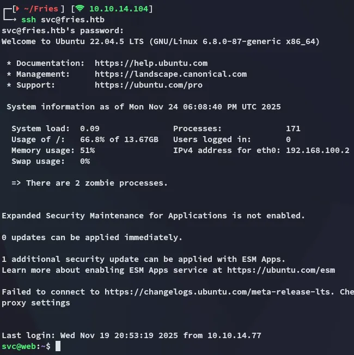
Task: Click the Welcome to Ubuntu 22.04.5 LTS line
Action: pyautogui.click(x=161, y=41)
